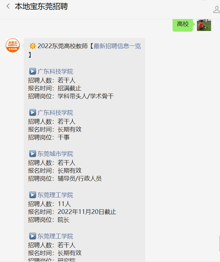Click play icon beside first 东莞理工学院
Screen dimensions: 220x262
click(x=33, y=195)
